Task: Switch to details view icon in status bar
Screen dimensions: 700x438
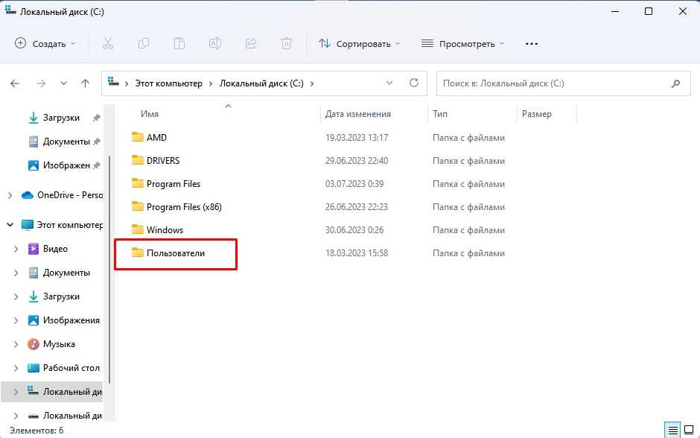Action: [x=672, y=430]
